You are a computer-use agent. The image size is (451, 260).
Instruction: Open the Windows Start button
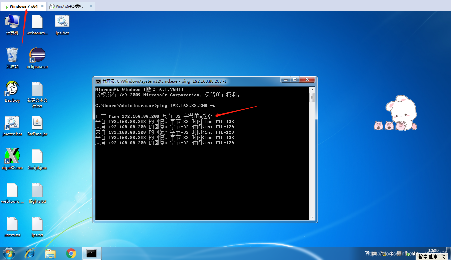pos(9,254)
